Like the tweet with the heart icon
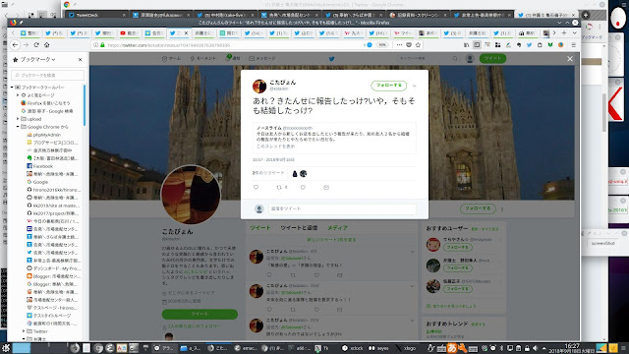Viewport: 629px width, 354px height. (303, 187)
